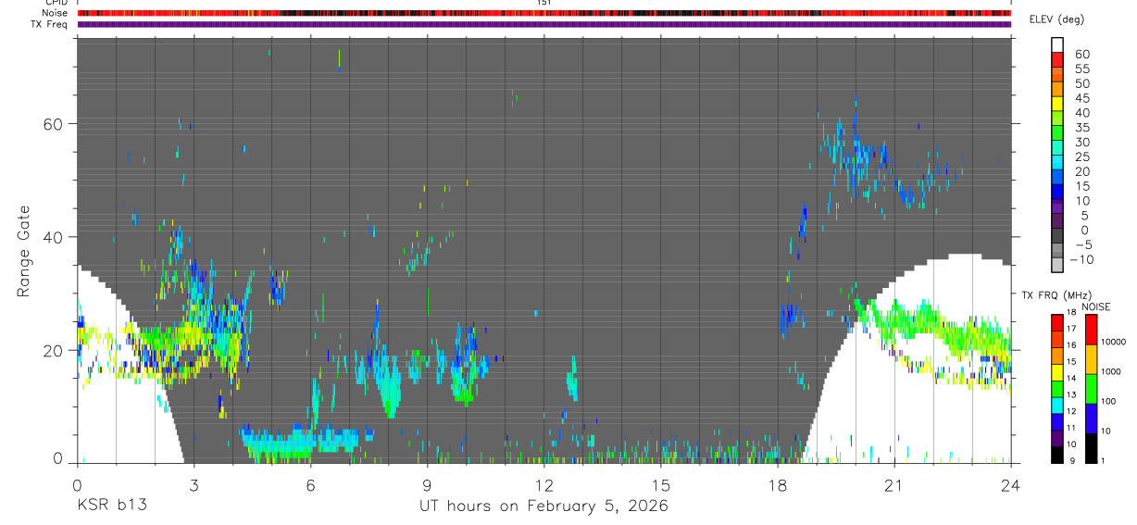Pick the red 55–60 segment of the ELEV color bar
1137x525 pixels.
click(1058, 61)
